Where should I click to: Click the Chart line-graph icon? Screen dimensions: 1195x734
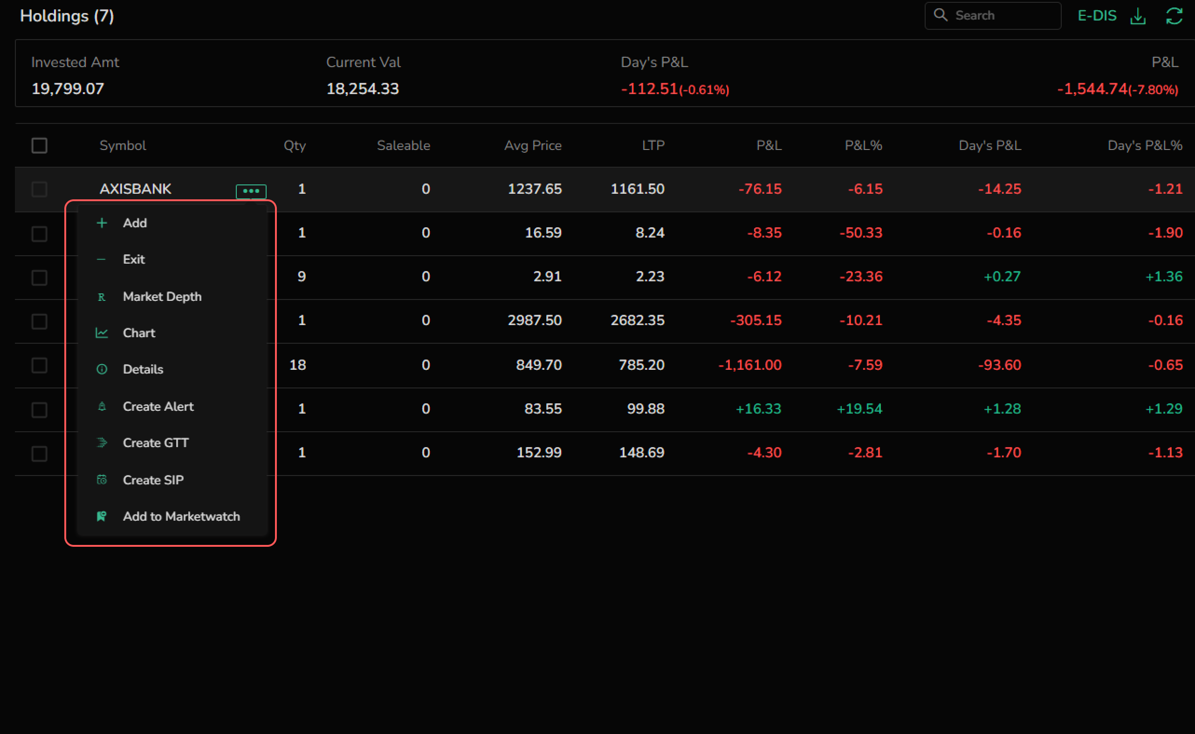pos(102,333)
